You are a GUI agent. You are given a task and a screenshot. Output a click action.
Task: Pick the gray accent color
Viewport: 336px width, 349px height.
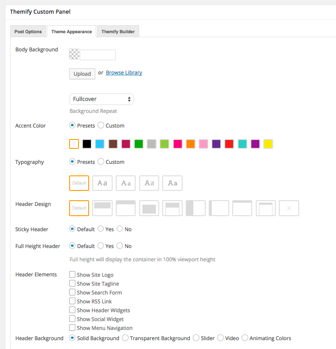(x=152, y=144)
